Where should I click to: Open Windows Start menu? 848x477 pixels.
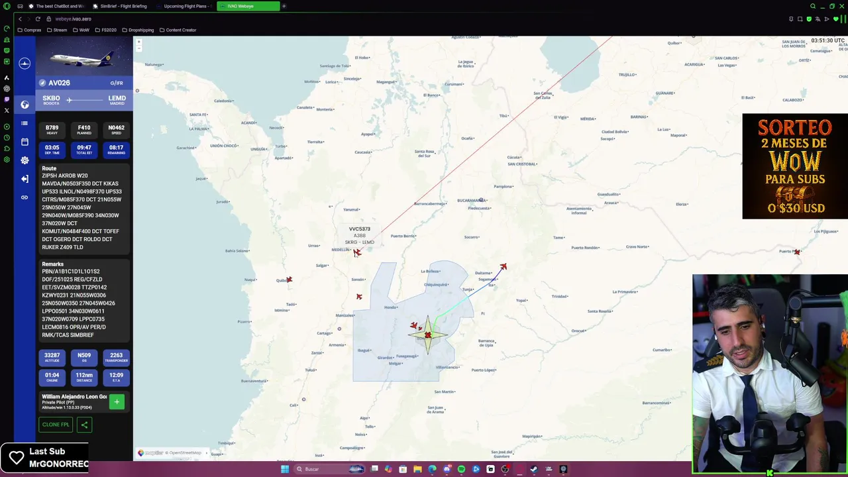tap(285, 469)
